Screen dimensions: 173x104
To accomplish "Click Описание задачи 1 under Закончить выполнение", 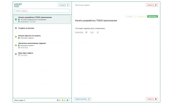I will (x=27, y=46).
